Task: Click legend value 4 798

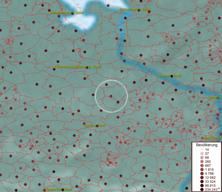Action: [209, 173]
